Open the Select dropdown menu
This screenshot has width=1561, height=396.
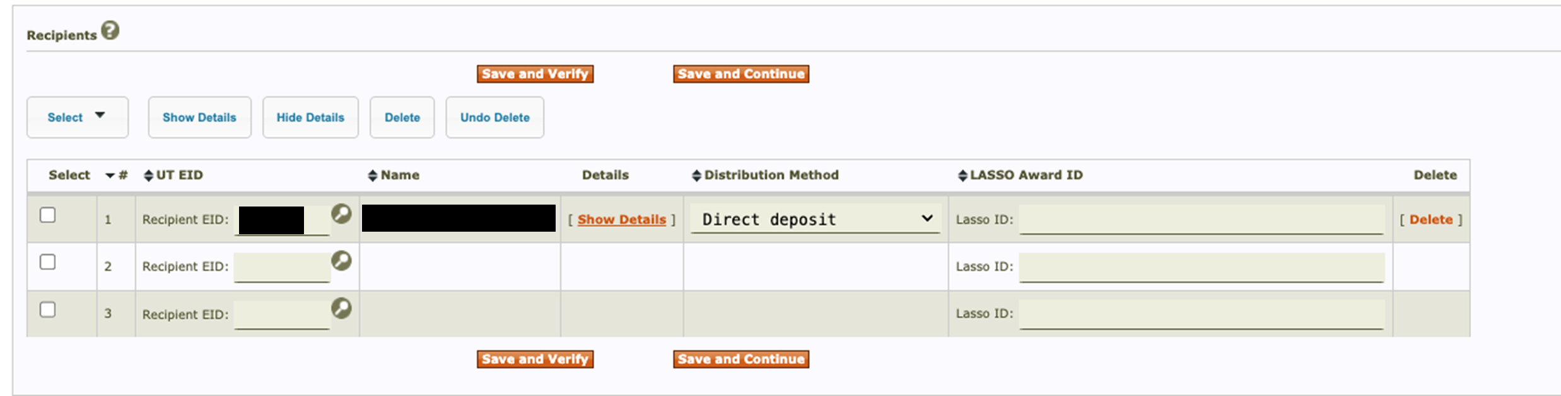click(x=77, y=117)
